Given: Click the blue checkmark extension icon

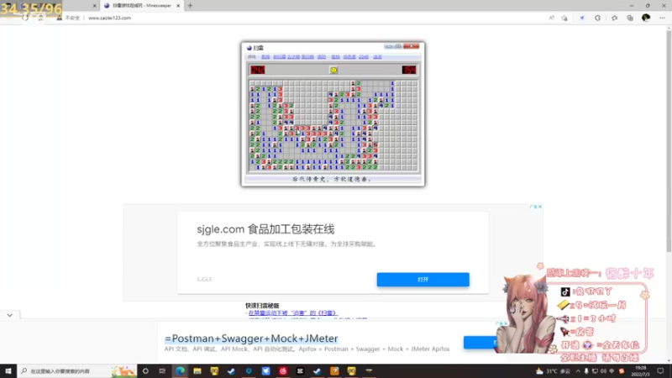Looking at the screenshot, I should pos(582,18).
